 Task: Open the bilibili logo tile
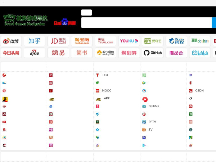coord(200,53)
